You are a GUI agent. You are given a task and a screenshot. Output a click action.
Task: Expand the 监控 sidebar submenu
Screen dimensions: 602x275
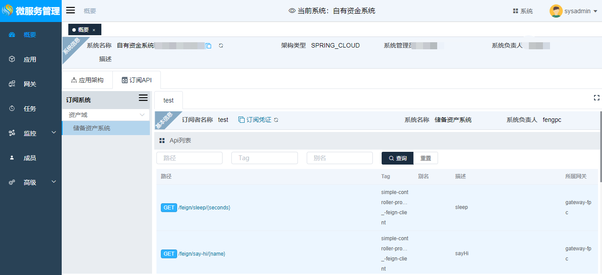[x=54, y=132]
